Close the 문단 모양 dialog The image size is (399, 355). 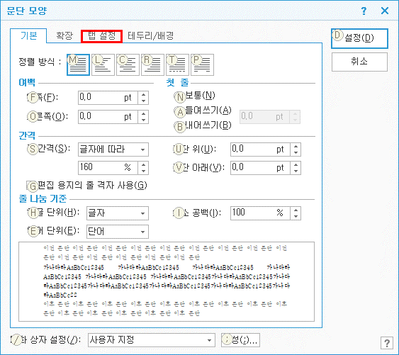coord(385,11)
